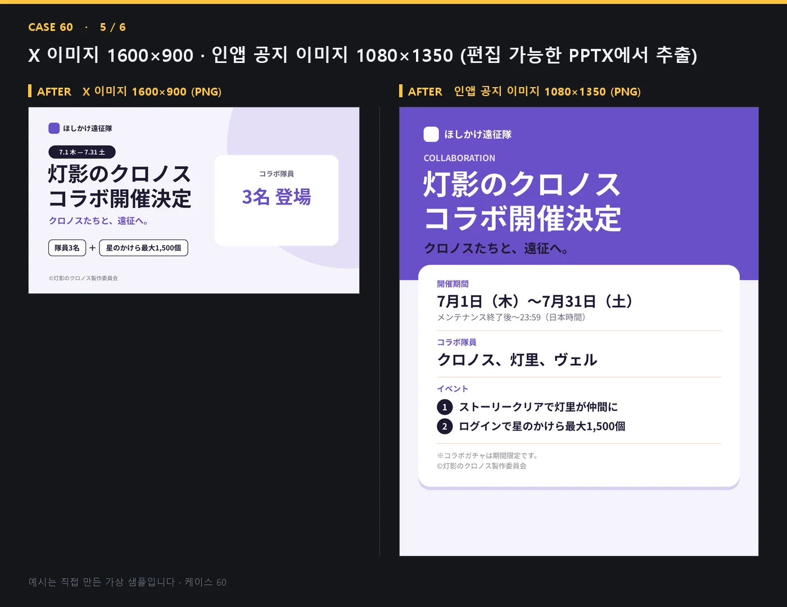This screenshot has width=787, height=607.
Task: Click the 'イベント' section label
Action: pyautogui.click(x=453, y=389)
